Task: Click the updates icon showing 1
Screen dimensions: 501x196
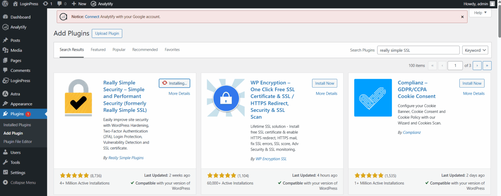Action: [x=45, y=4]
